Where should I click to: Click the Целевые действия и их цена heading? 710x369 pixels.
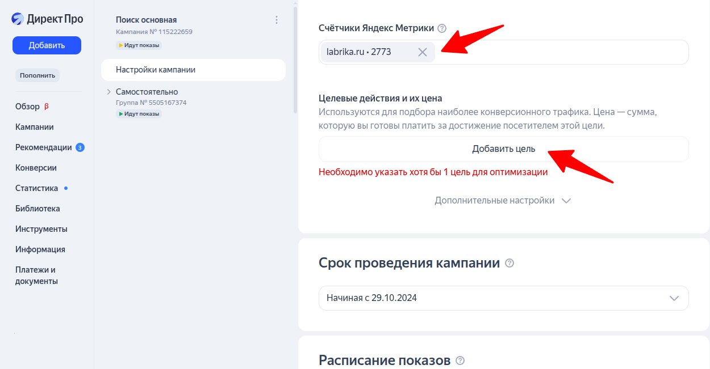coord(381,99)
